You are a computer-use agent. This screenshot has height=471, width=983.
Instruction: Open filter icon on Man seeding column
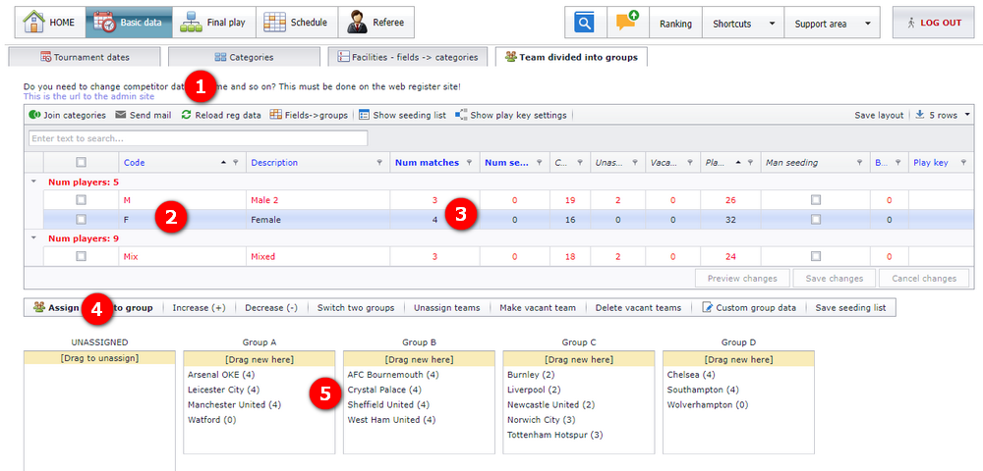861,163
